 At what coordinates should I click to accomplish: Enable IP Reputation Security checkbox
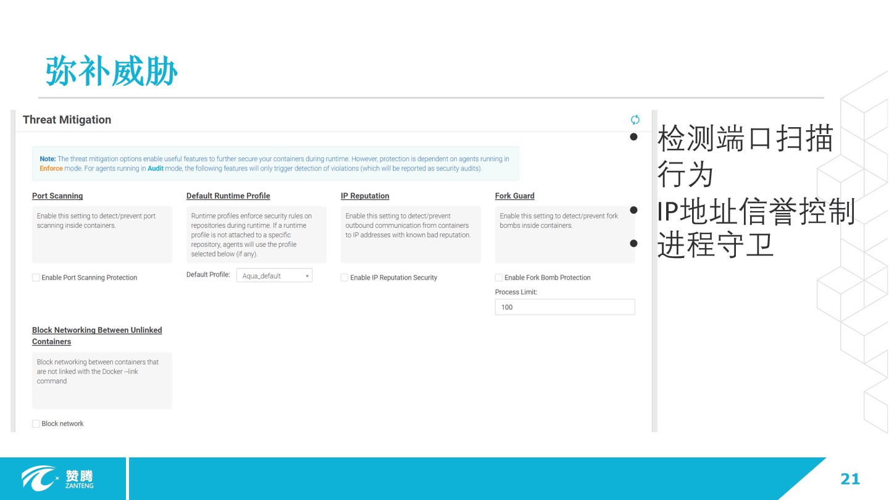(x=344, y=278)
